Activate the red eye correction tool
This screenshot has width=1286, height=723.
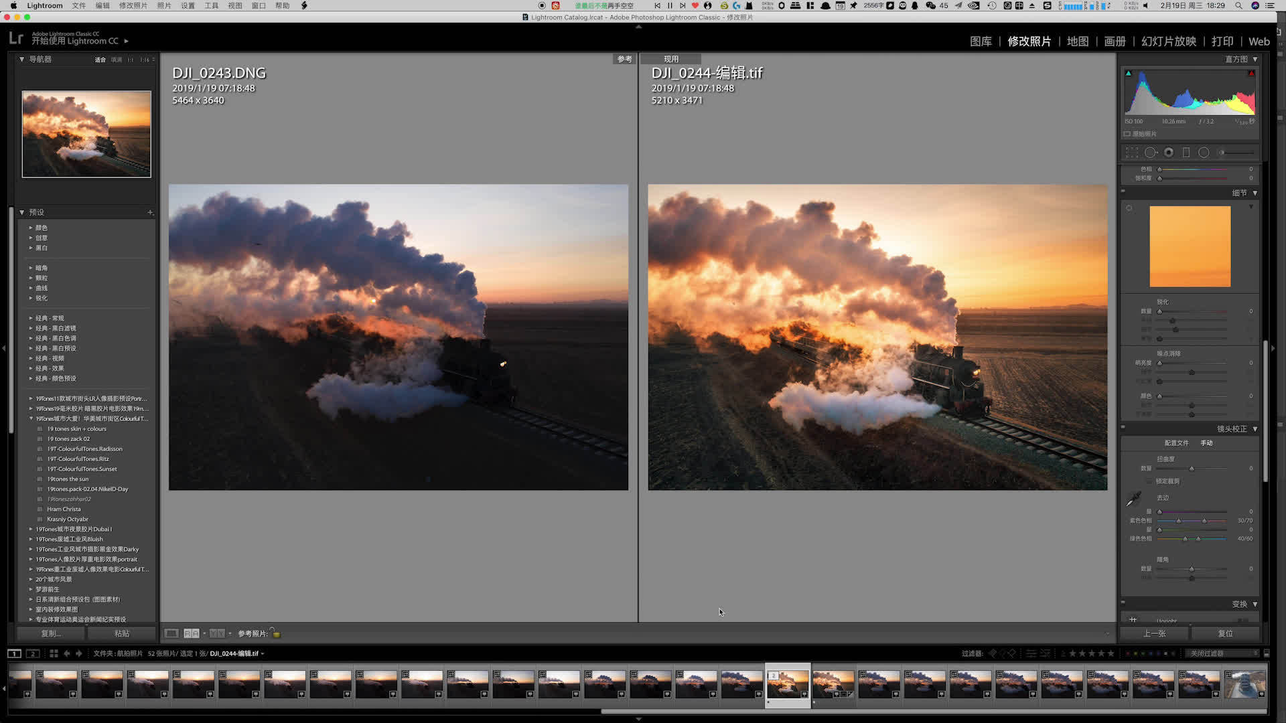[x=1169, y=153]
